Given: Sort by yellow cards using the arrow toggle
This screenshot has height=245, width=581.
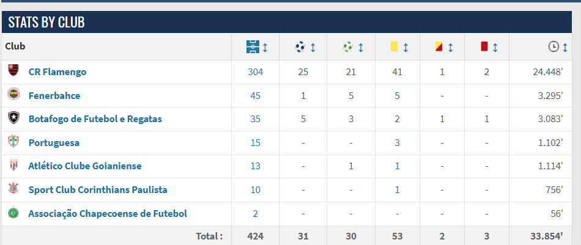Looking at the screenshot, I should pyautogui.click(x=405, y=47).
